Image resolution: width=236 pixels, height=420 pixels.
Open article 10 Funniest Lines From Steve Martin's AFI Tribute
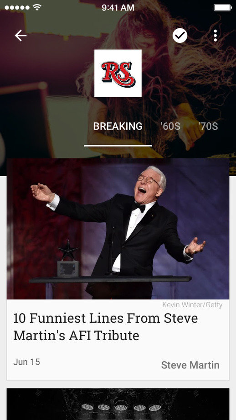coord(106,327)
